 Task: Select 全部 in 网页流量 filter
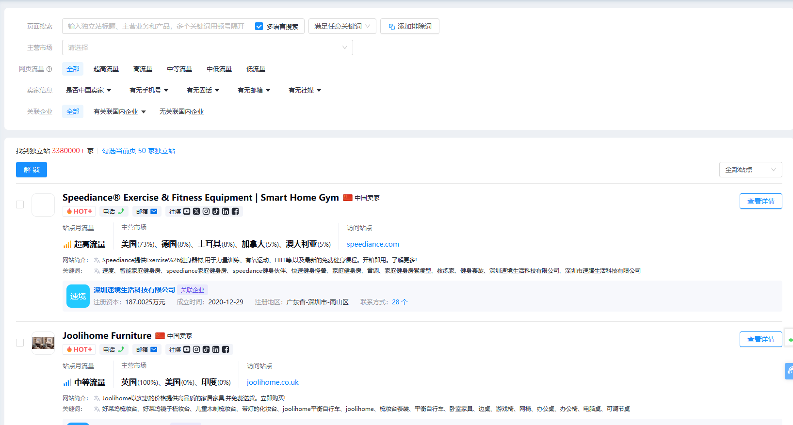73,69
